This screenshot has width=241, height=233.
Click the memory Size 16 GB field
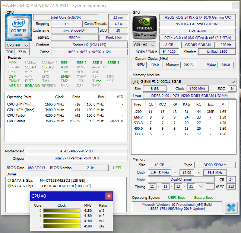pyautogui.click(x=159, y=165)
